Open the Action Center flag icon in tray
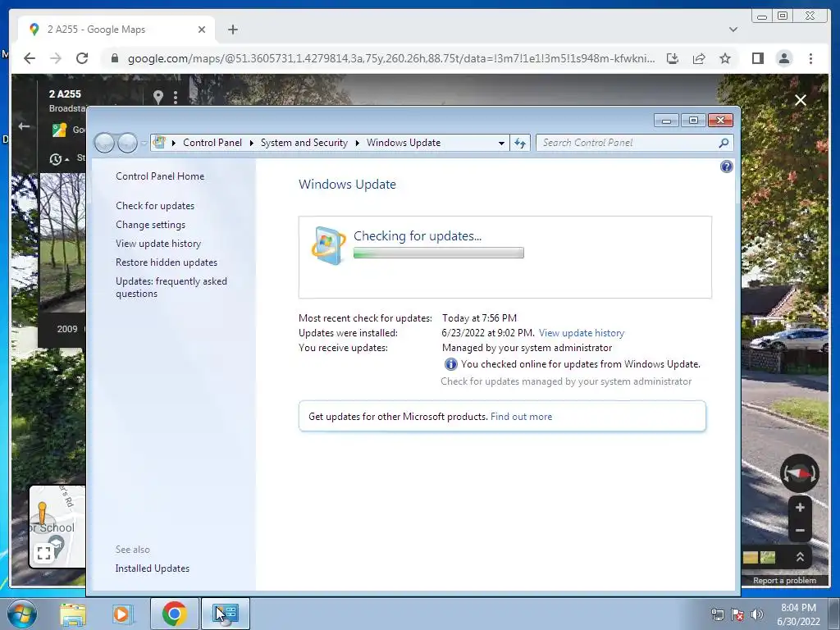Viewport: 840px width, 630px height. (x=737, y=614)
